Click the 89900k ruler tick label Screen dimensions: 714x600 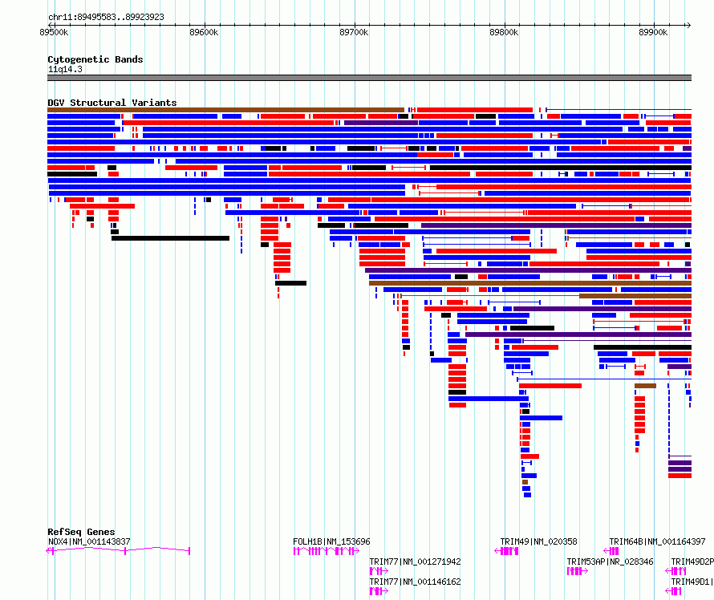[653, 32]
